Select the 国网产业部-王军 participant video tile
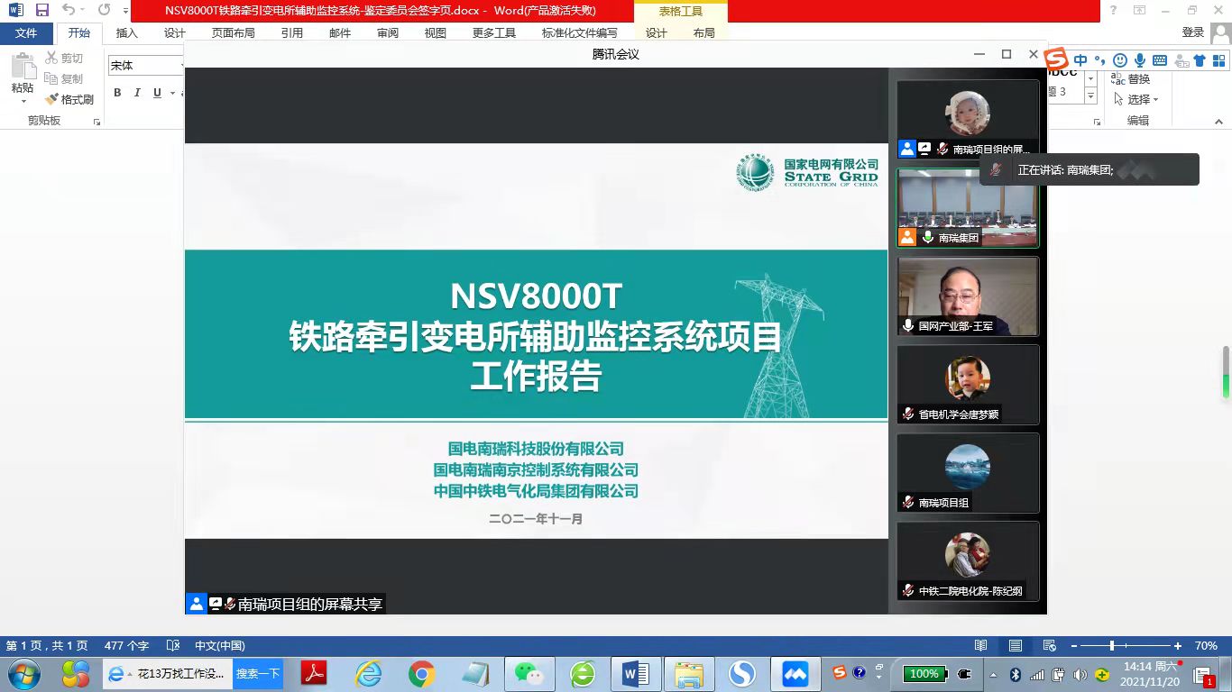 pyautogui.click(x=968, y=296)
